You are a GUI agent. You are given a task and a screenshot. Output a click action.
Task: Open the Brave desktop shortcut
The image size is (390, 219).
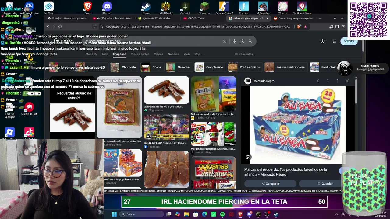point(88,8)
